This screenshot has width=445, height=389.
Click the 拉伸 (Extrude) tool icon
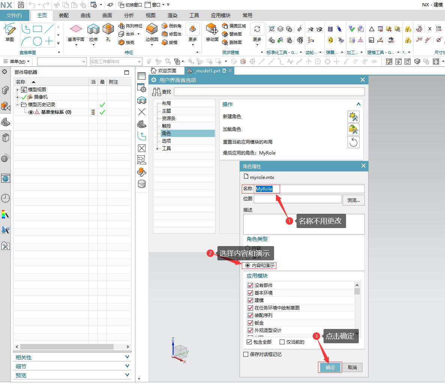(x=93, y=29)
